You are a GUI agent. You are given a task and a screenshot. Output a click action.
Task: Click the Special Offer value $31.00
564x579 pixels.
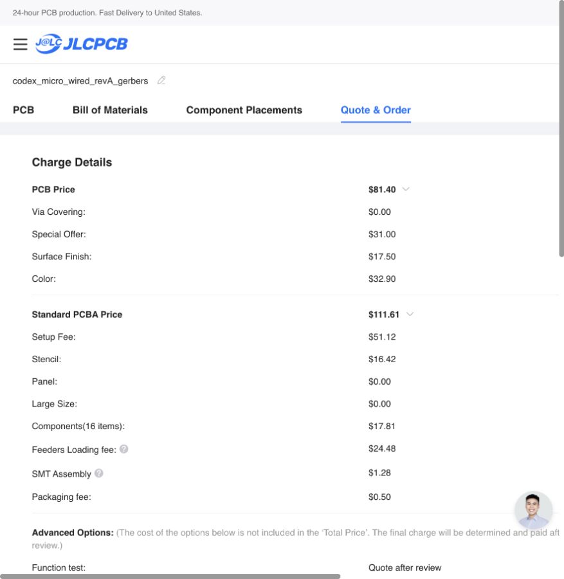382,234
